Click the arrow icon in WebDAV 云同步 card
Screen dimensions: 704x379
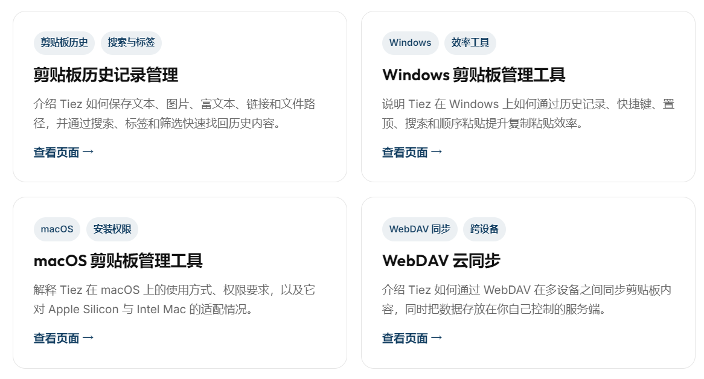pyautogui.click(x=437, y=338)
